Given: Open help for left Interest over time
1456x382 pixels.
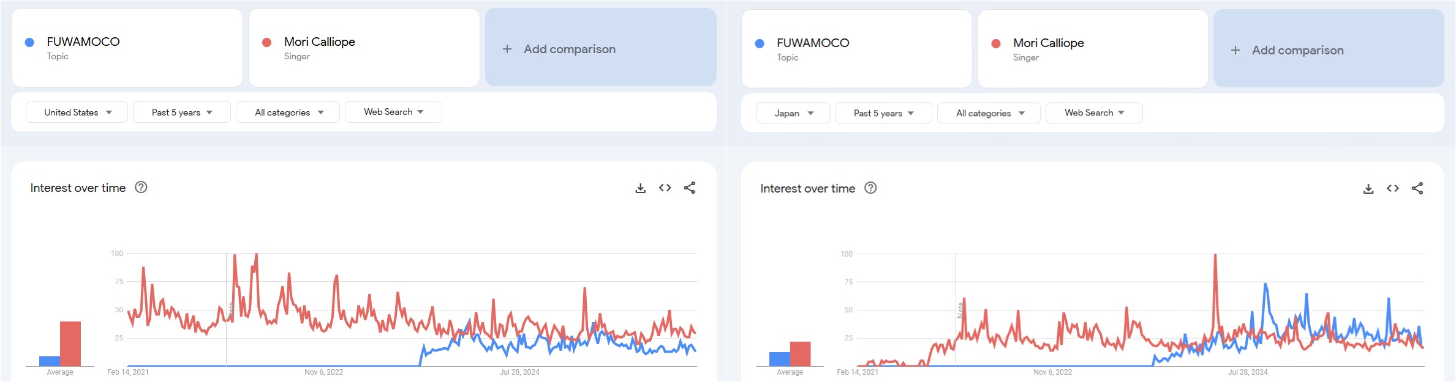Looking at the screenshot, I should pyautogui.click(x=141, y=188).
